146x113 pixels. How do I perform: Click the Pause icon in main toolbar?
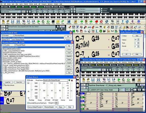58,22
